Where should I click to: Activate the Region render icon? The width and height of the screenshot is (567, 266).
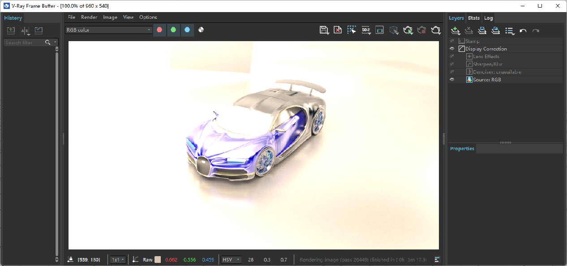point(352,30)
